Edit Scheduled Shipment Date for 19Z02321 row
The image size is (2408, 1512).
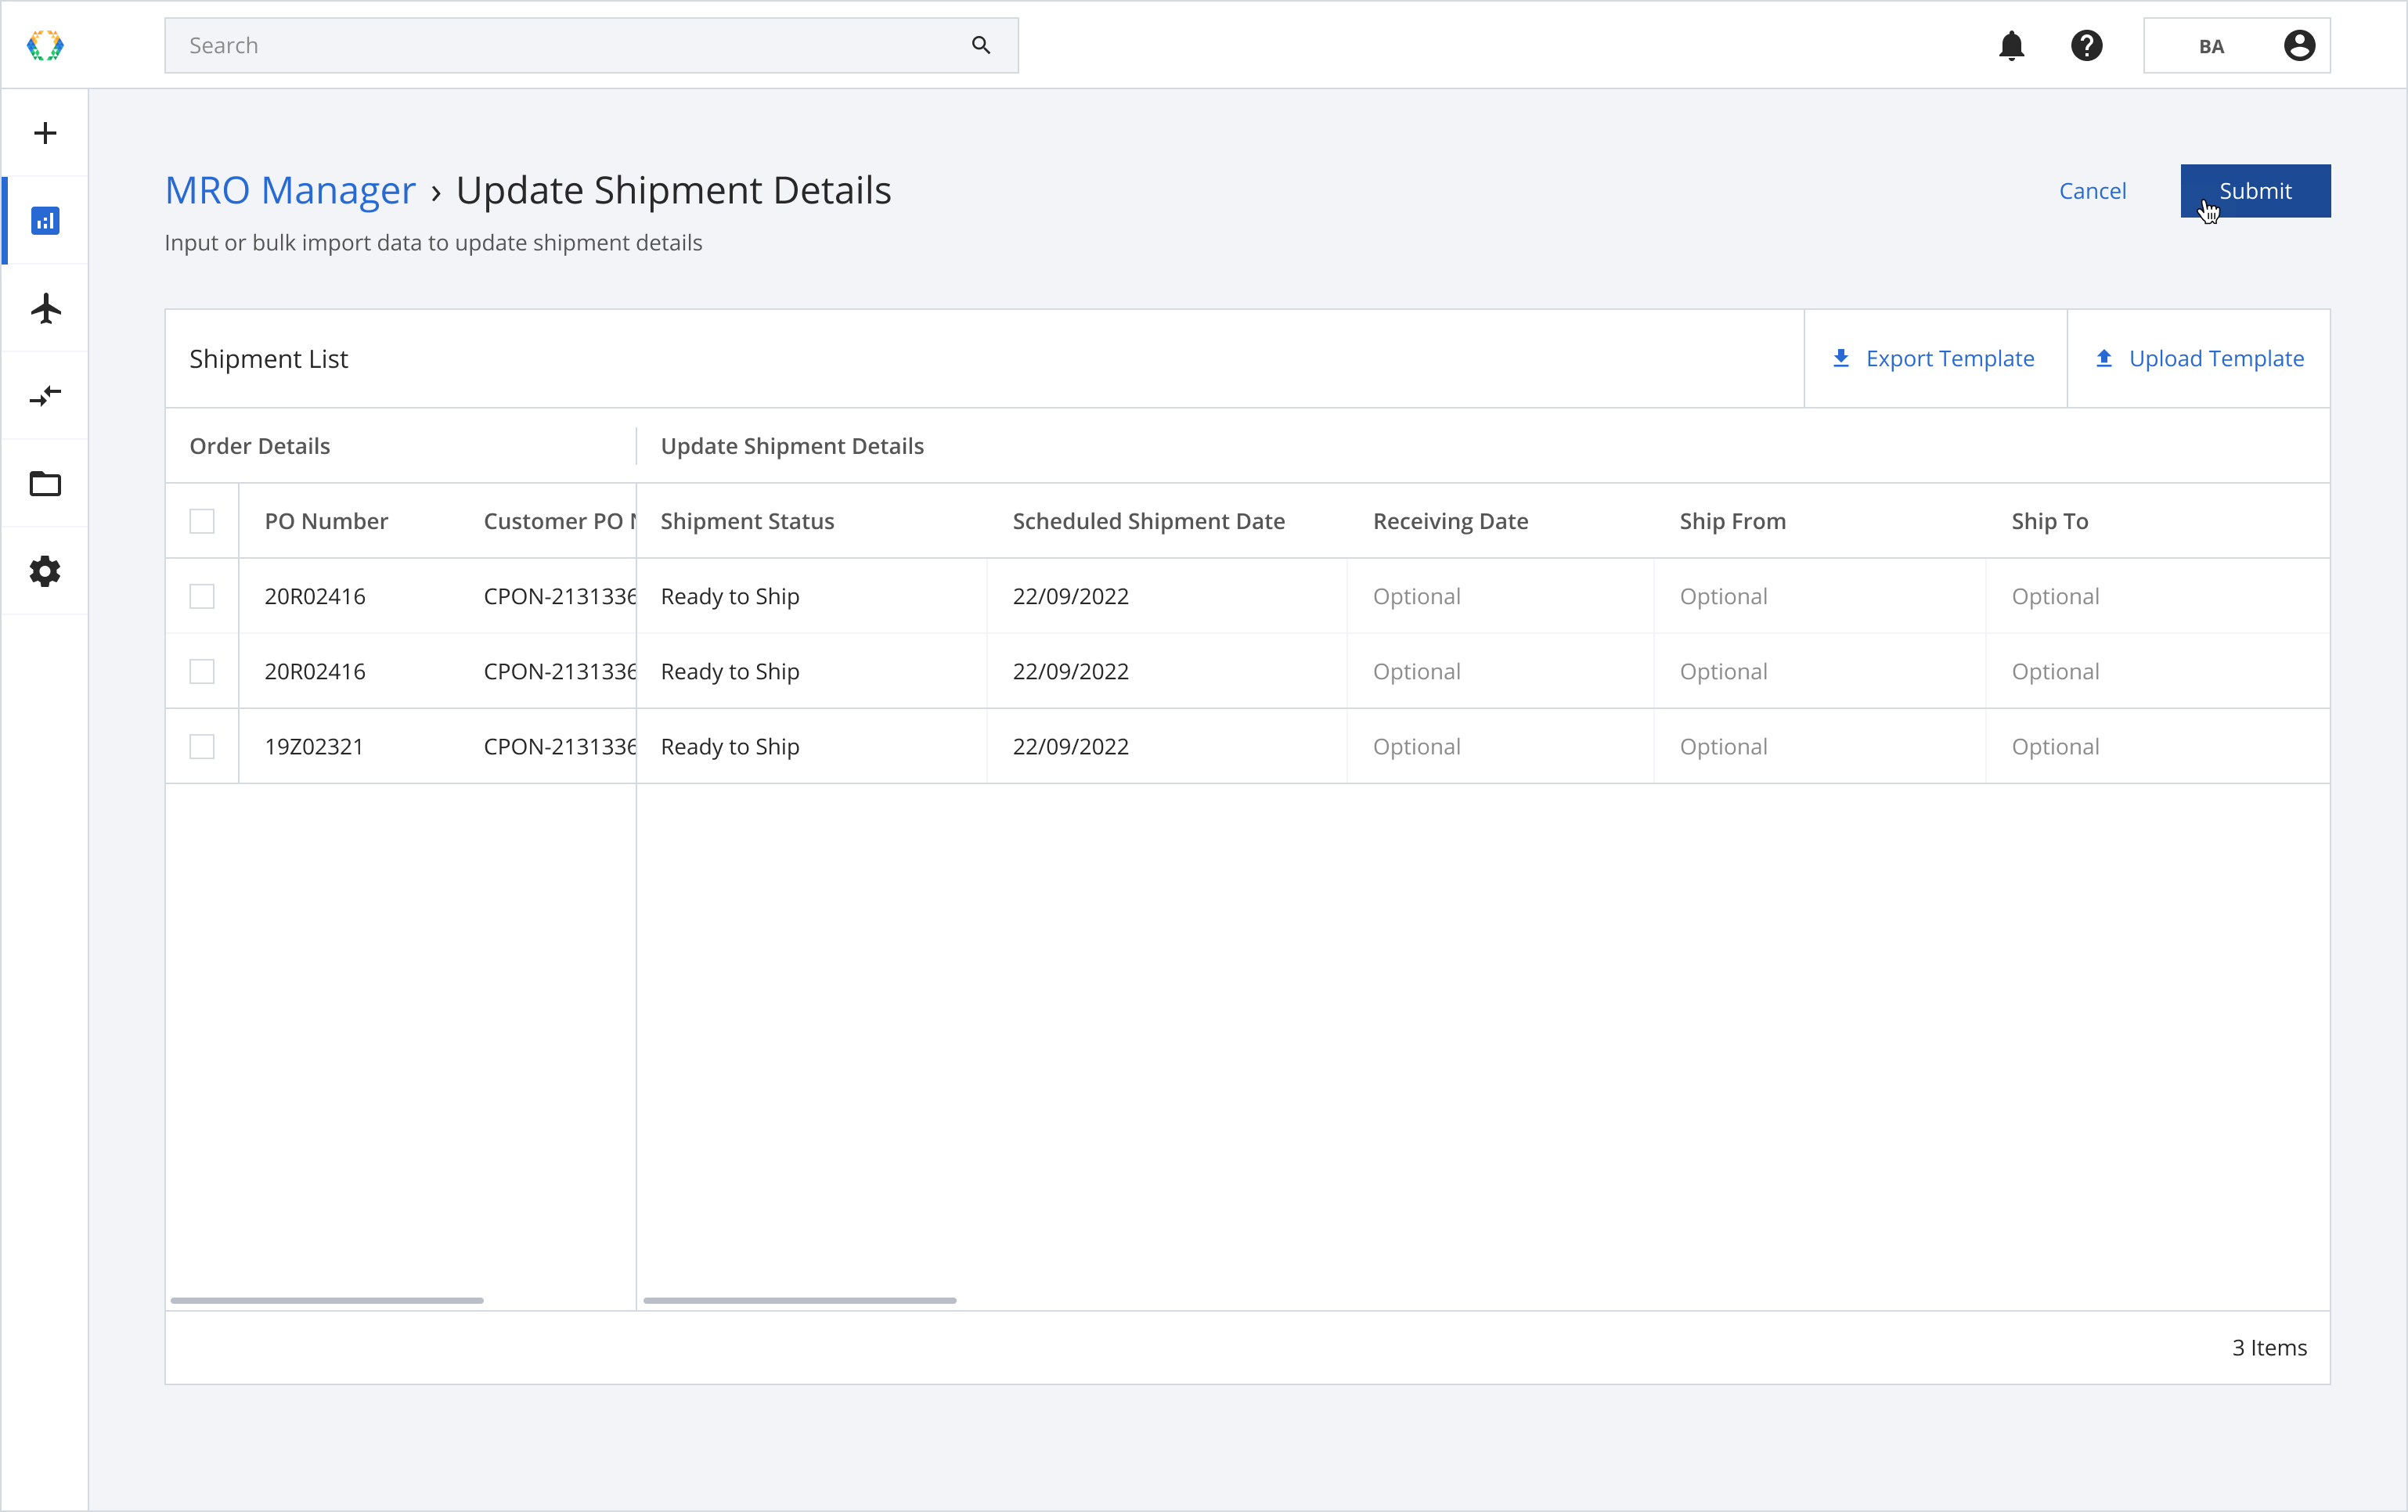point(1167,746)
